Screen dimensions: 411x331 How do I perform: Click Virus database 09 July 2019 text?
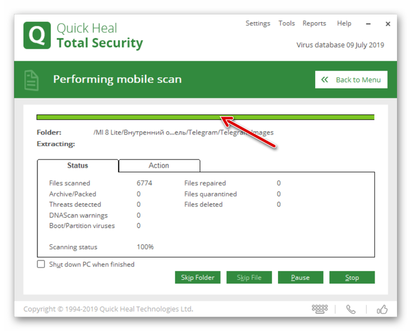click(340, 45)
